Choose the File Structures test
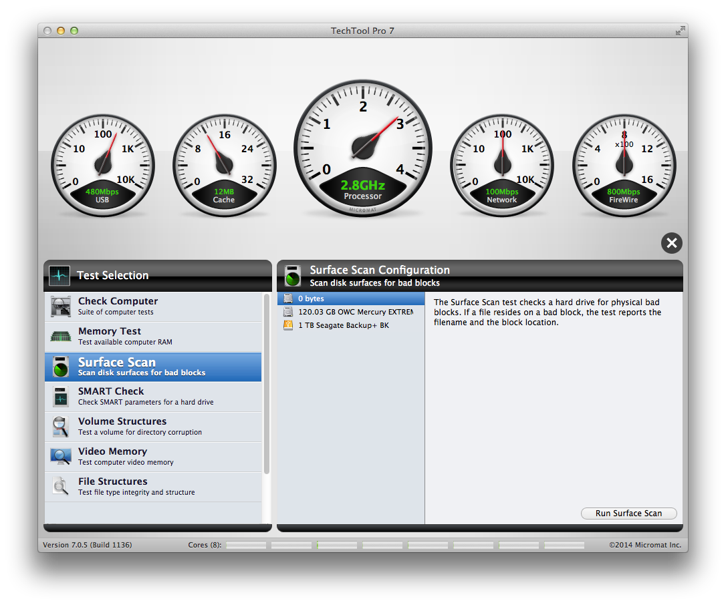 click(153, 487)
